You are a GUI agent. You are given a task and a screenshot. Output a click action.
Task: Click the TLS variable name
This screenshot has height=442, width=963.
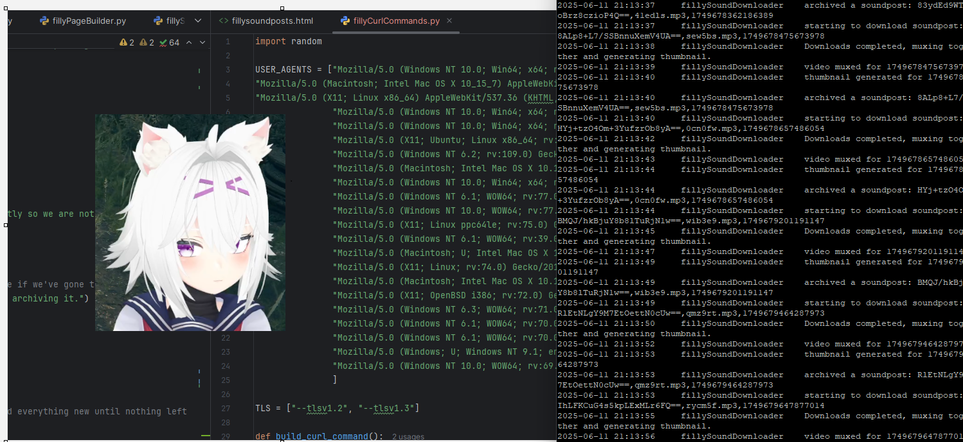click(x=263, y=408)
